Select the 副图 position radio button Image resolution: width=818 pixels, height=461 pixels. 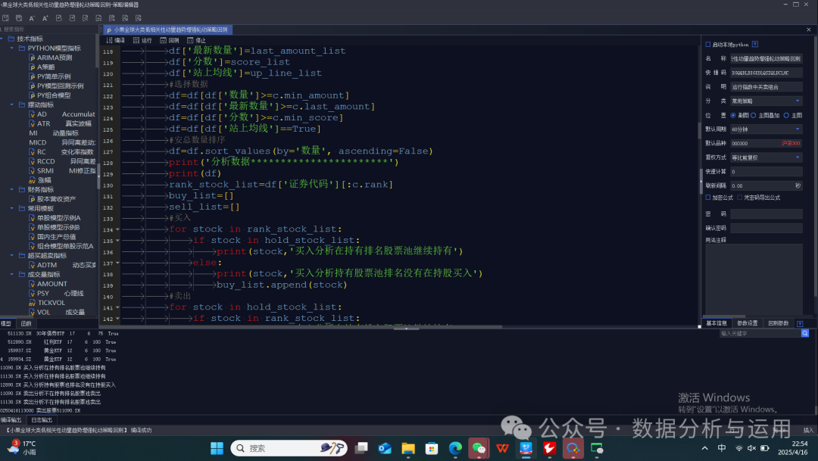tap(733, 115)
